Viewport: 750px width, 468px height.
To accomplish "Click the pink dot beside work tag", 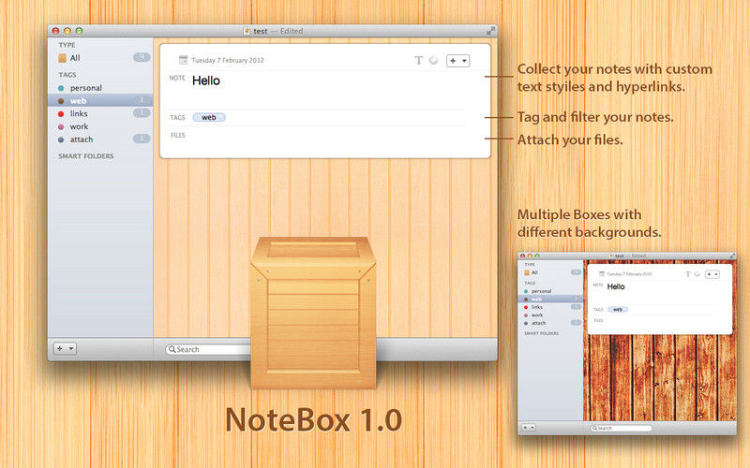I will pos(61,127).
